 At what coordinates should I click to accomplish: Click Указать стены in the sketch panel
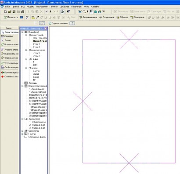click(10, 50)
